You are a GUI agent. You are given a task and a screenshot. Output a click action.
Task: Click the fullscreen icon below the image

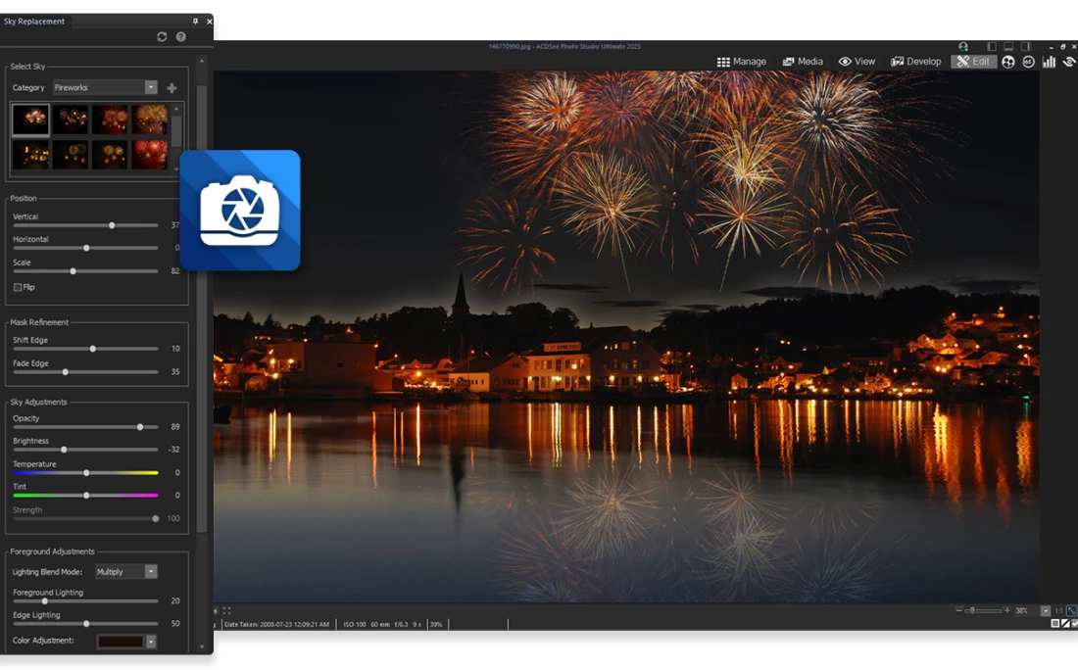coord(226,610)
